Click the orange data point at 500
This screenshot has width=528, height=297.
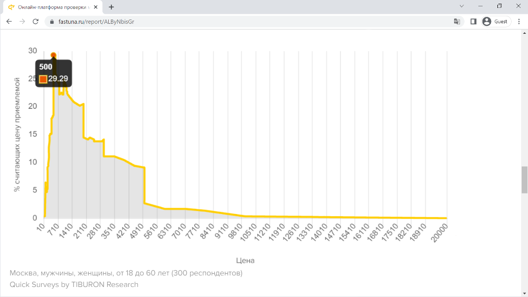(53, 55)
